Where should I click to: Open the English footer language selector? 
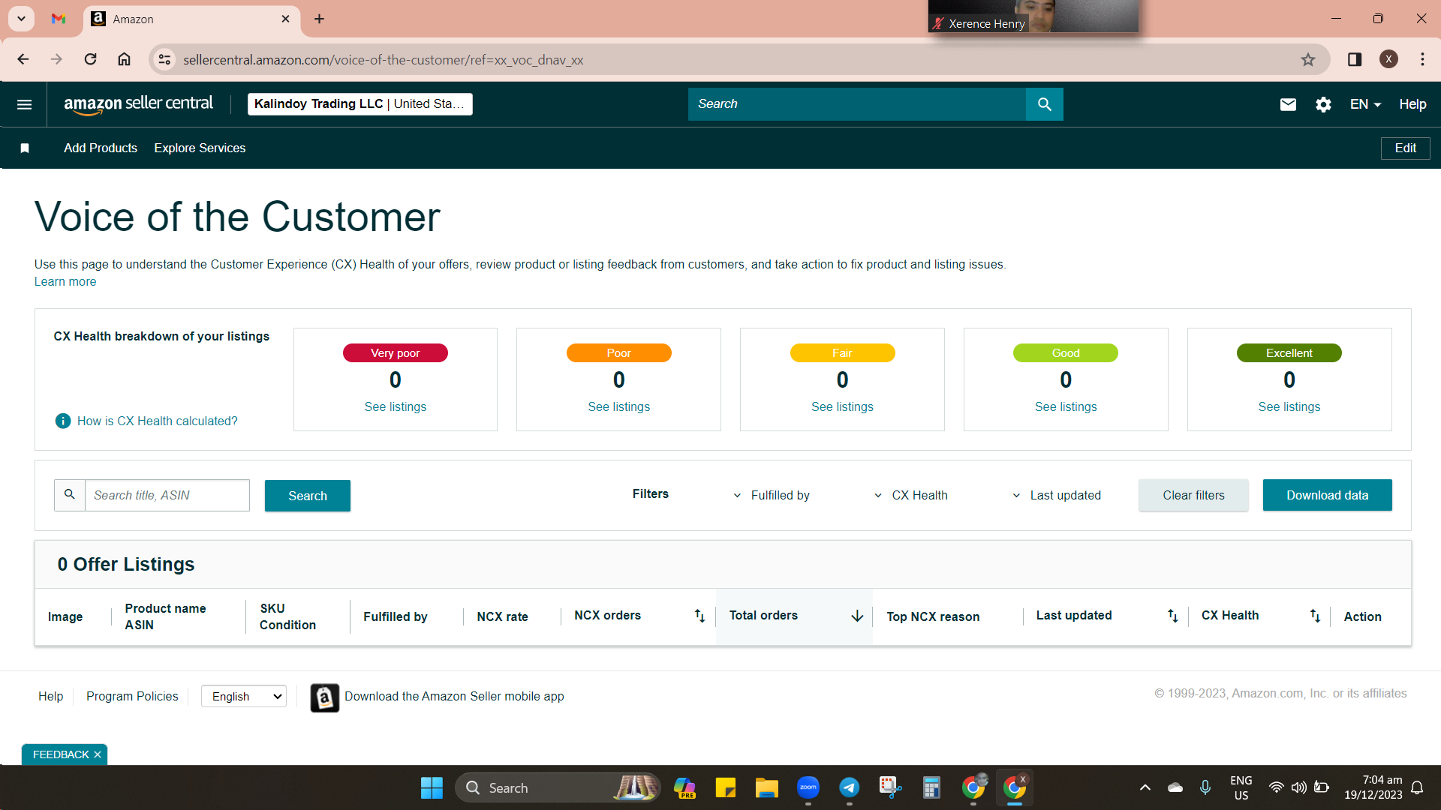click(x=244, y=697)
